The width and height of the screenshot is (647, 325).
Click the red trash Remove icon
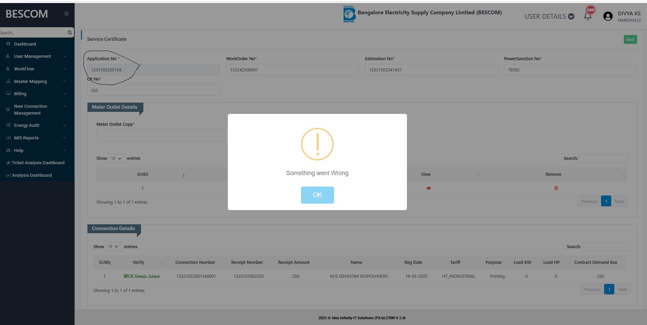(556, 188)
